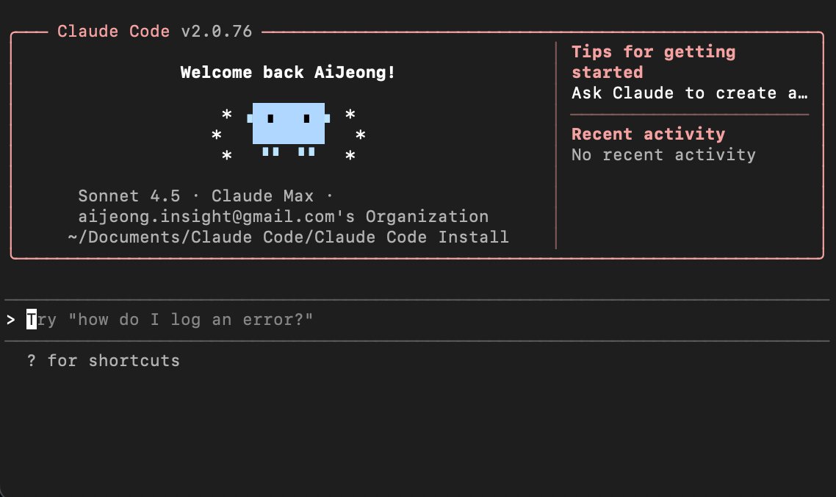Click the highlighted block cursor in the prompt

click(32, 320)
